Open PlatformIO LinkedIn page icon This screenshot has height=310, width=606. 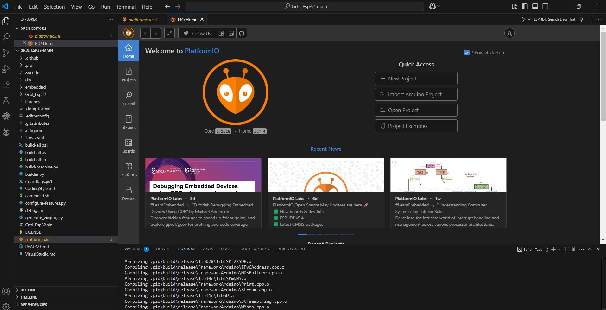coord(231,33)
